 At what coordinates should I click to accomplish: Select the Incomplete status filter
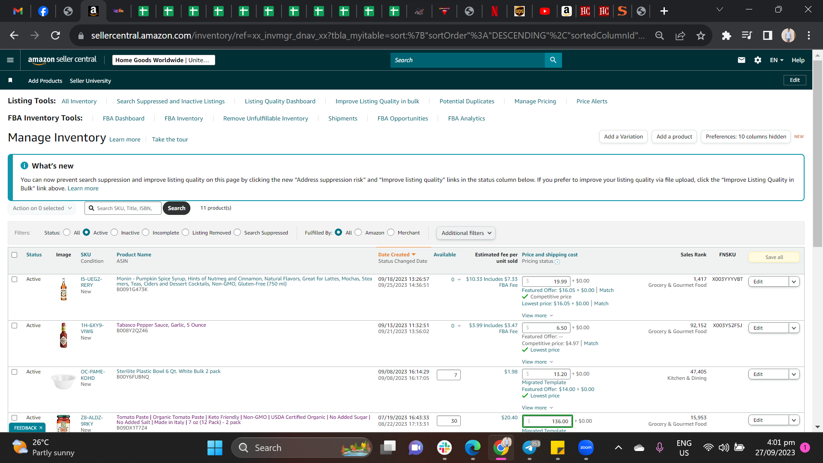coord(146,232)
